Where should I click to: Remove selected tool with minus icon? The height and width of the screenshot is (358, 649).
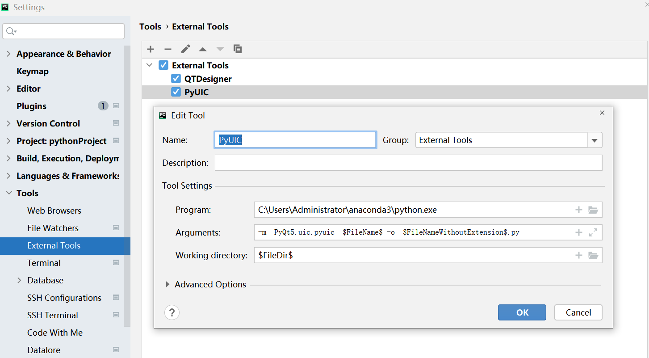[168, 49]
